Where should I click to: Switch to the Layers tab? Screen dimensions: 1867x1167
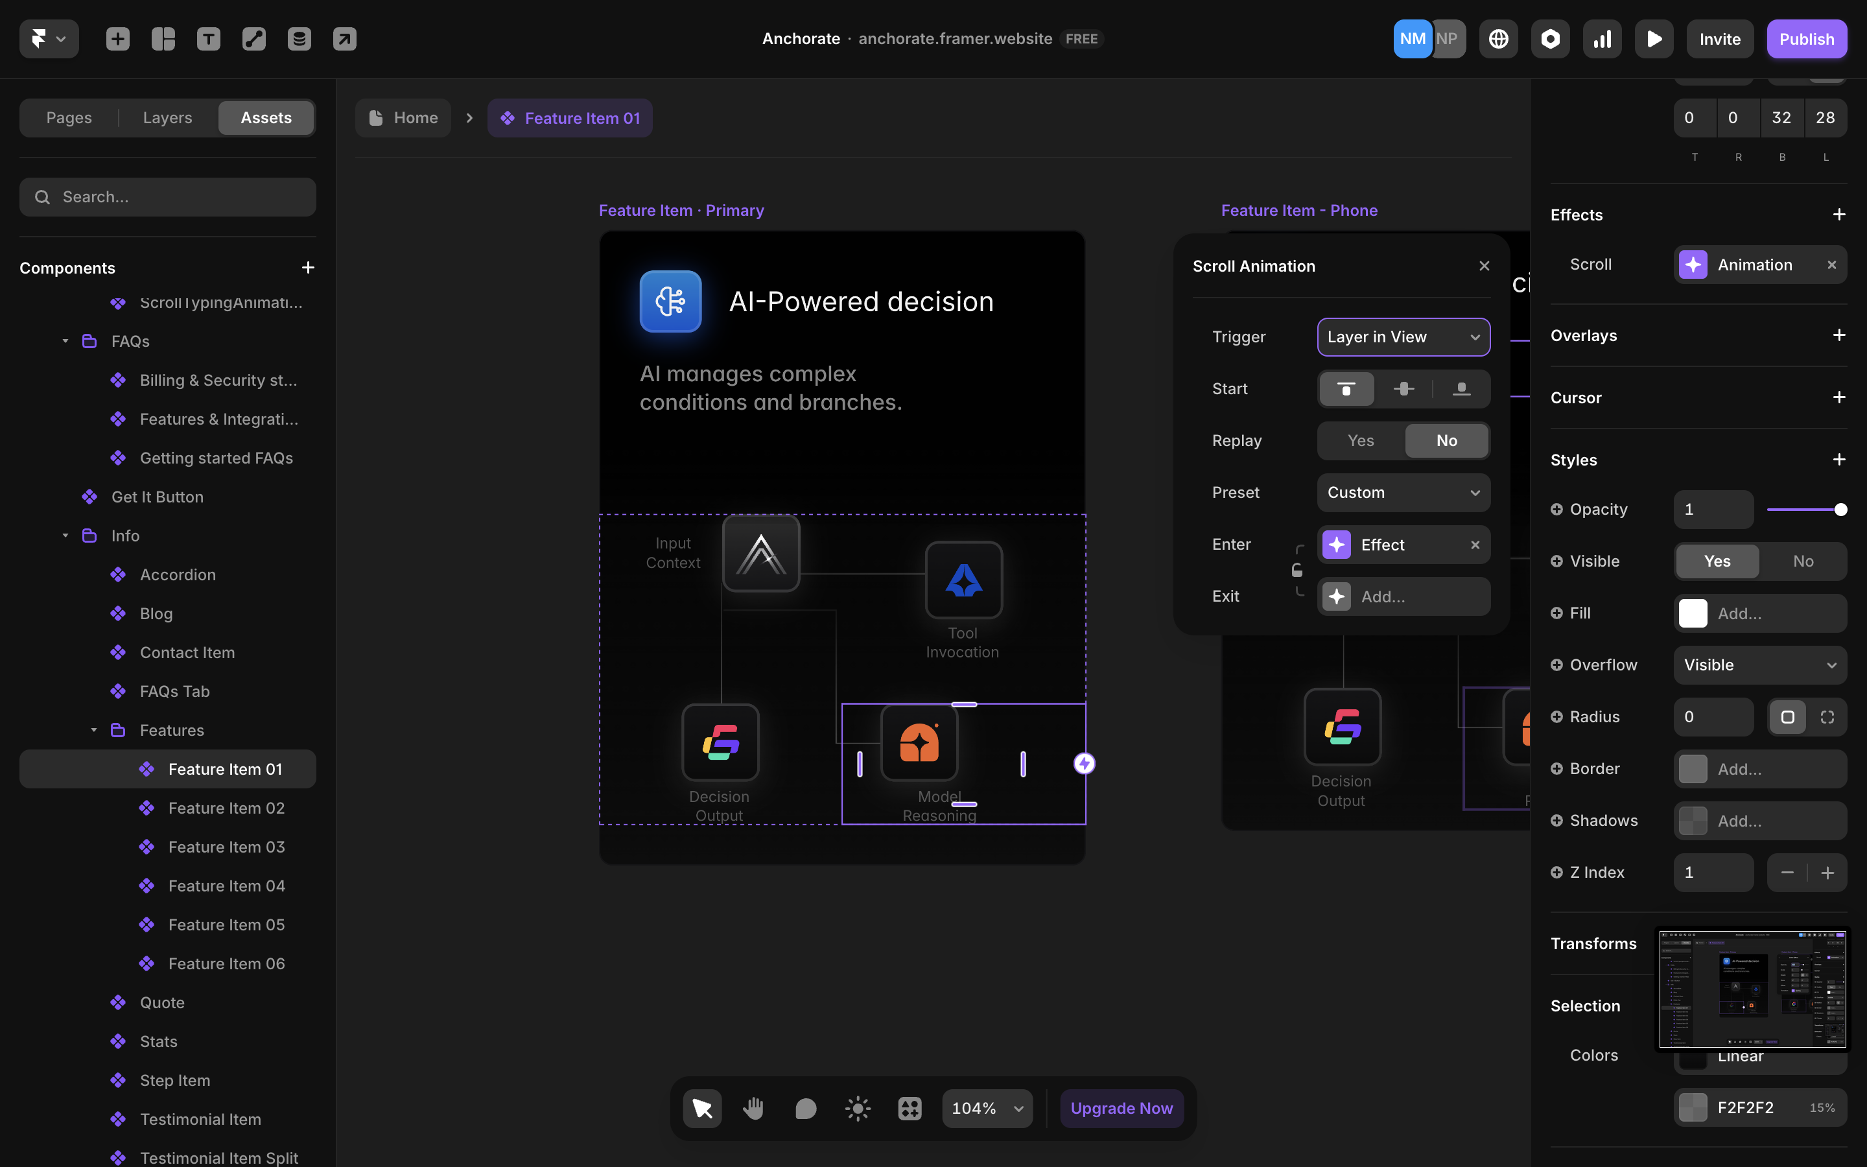167,118
